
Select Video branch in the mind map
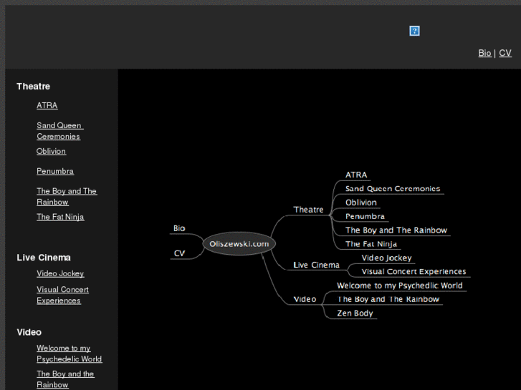tap(305, 299)
